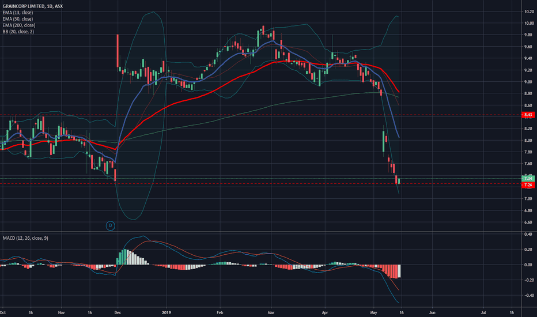The image size is (537, 317).
Task: Select the EMA (200, close) indicator label
Action: pyautogui.click(x=19, y=25)
